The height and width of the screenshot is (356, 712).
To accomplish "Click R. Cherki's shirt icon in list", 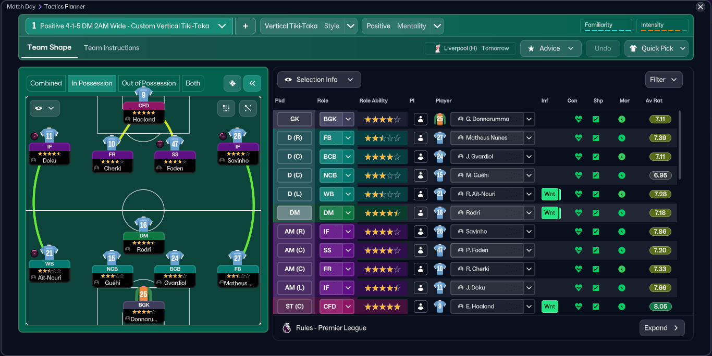I will (x=439, y=269).
